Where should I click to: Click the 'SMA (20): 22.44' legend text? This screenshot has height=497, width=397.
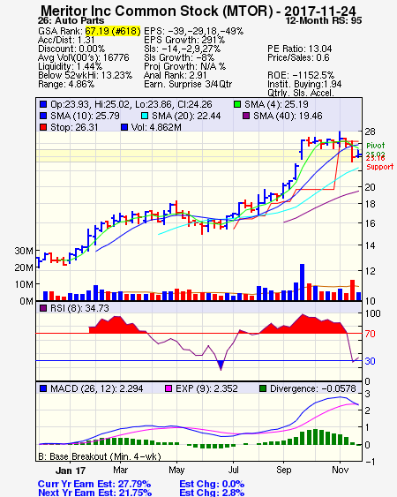pos(186,116)
